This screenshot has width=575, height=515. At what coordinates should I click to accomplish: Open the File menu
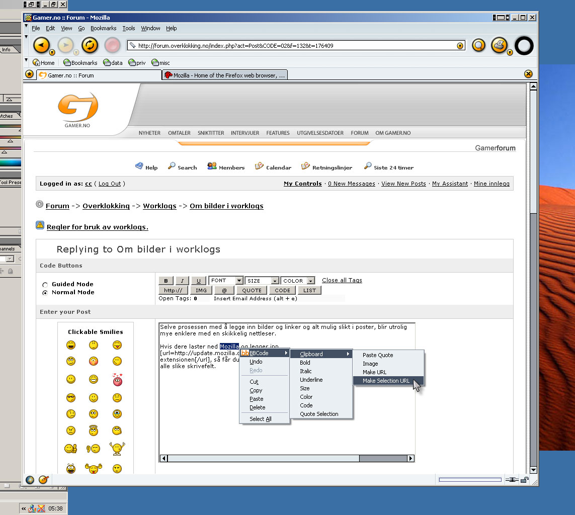click(36, 28)
